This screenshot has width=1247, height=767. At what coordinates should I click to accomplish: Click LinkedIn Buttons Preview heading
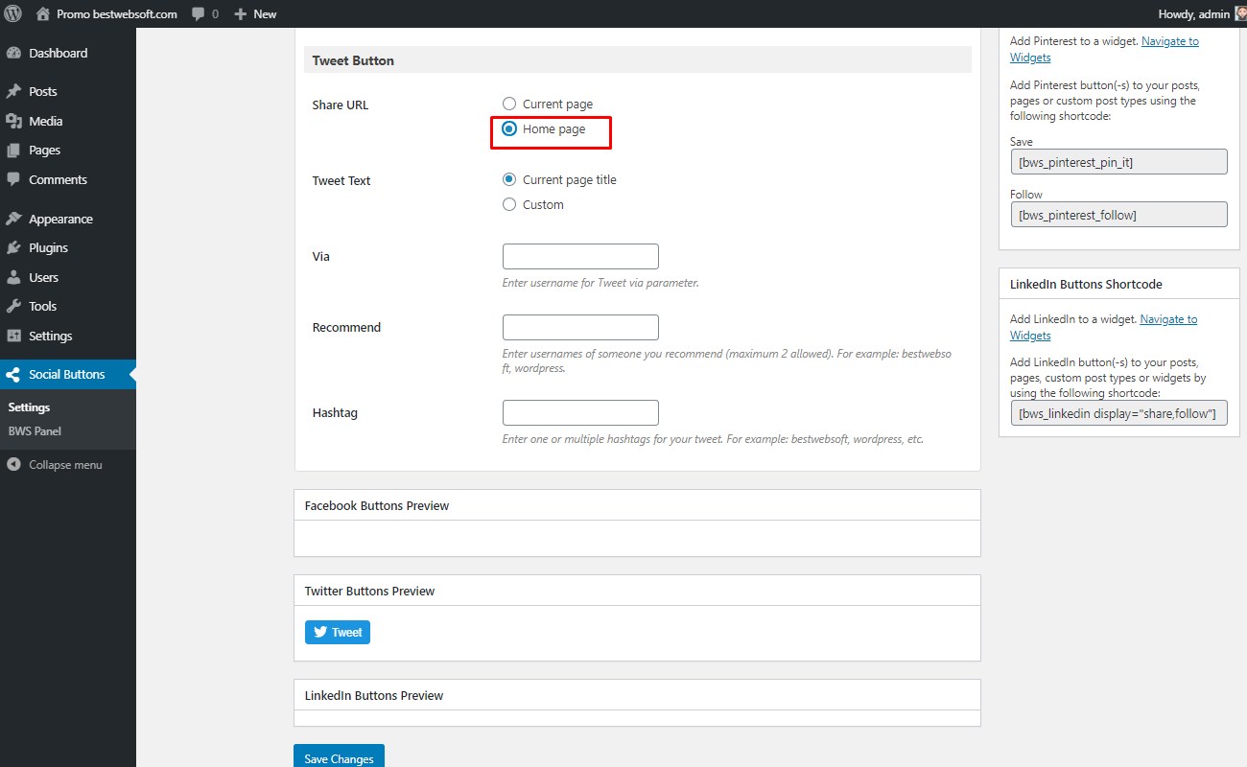374,695
